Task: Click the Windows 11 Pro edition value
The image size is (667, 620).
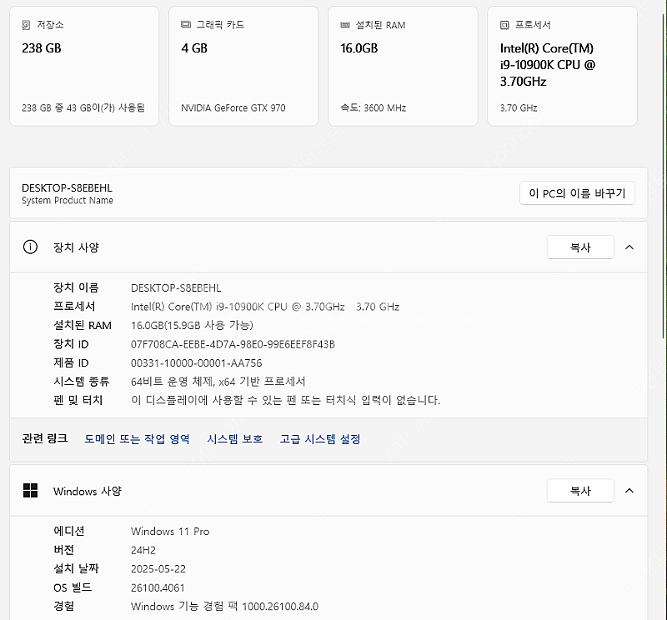Action: [170, 531]
